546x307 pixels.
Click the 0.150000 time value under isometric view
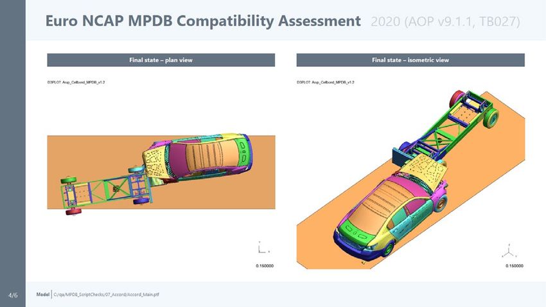(515, 266)
